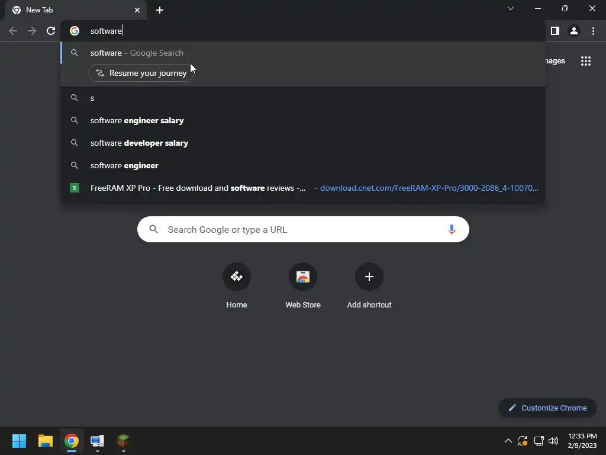Screen dimensions: 606x455
Task: Restore down the Chrome window
Action: [565, 8]
